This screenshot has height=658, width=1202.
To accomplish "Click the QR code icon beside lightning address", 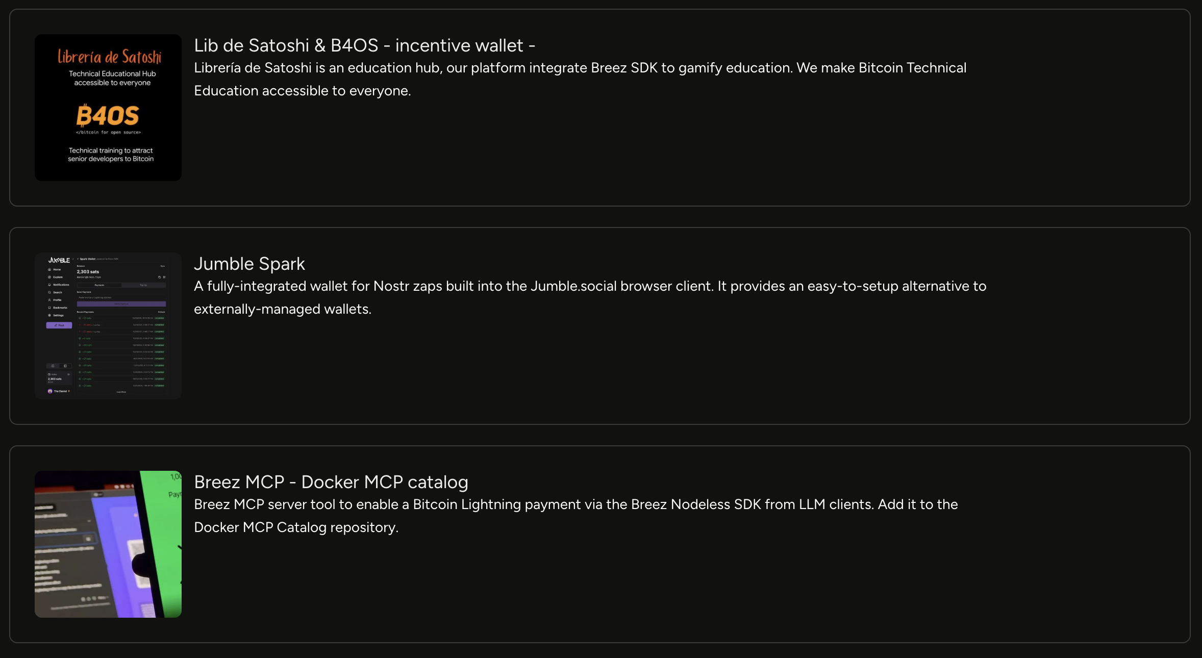I will [164, 277].
